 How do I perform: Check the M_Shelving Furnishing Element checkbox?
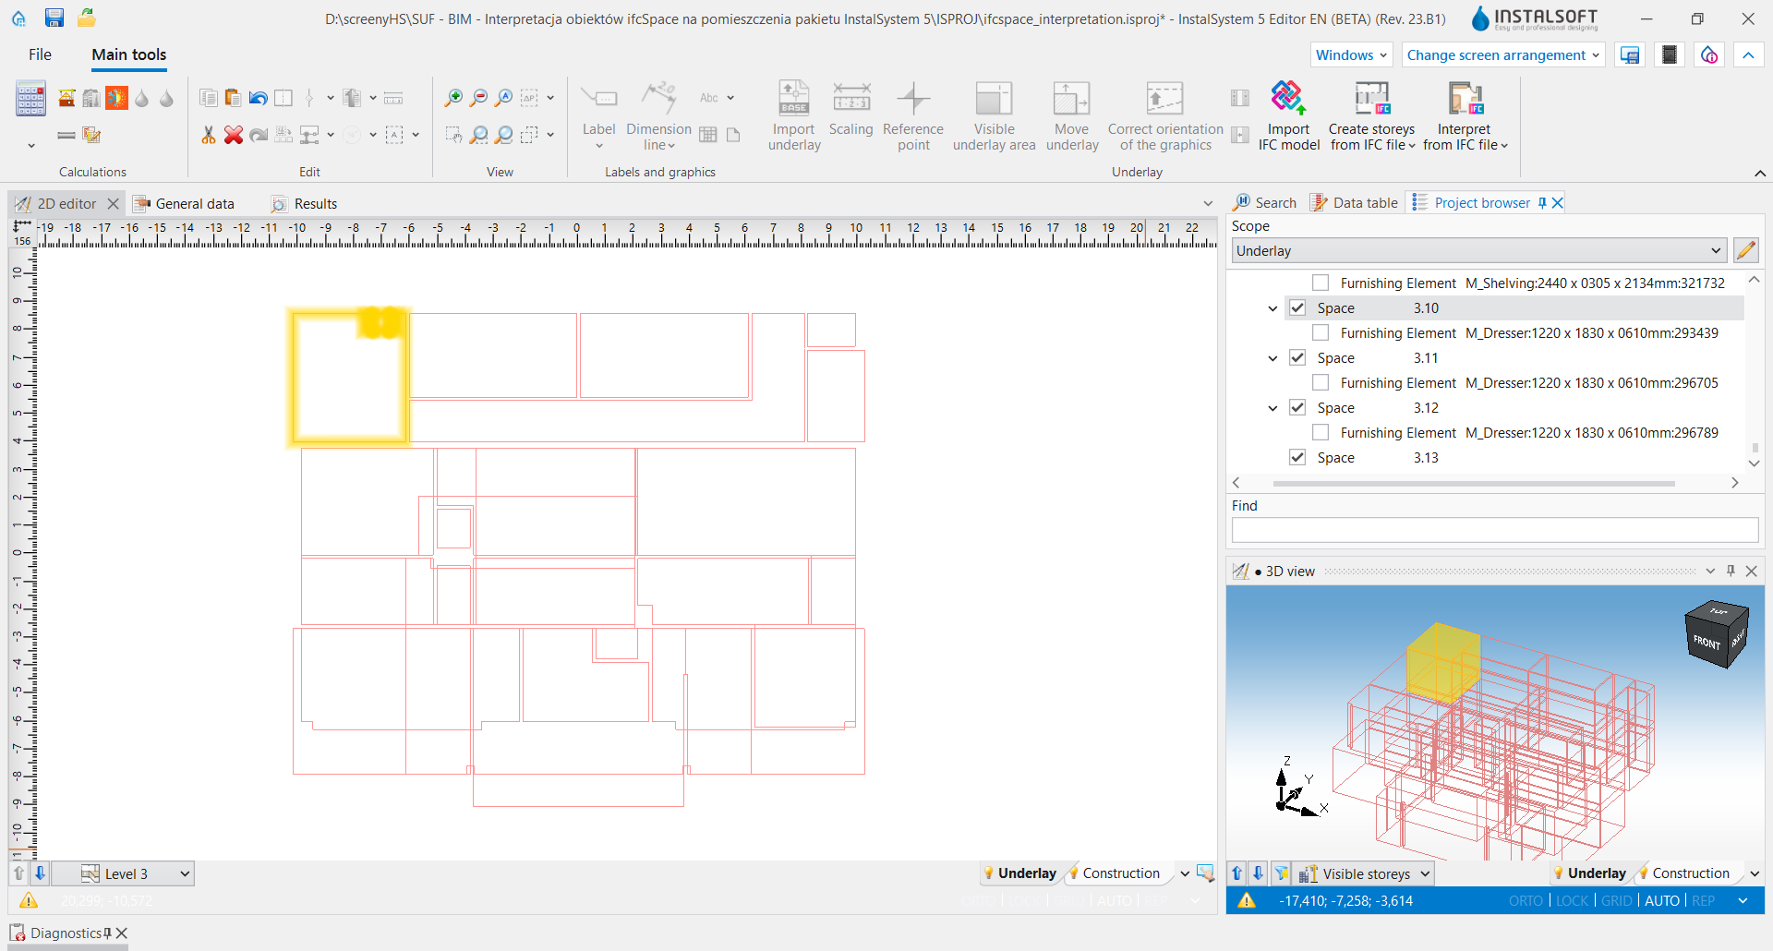[x=1321, y=283]
